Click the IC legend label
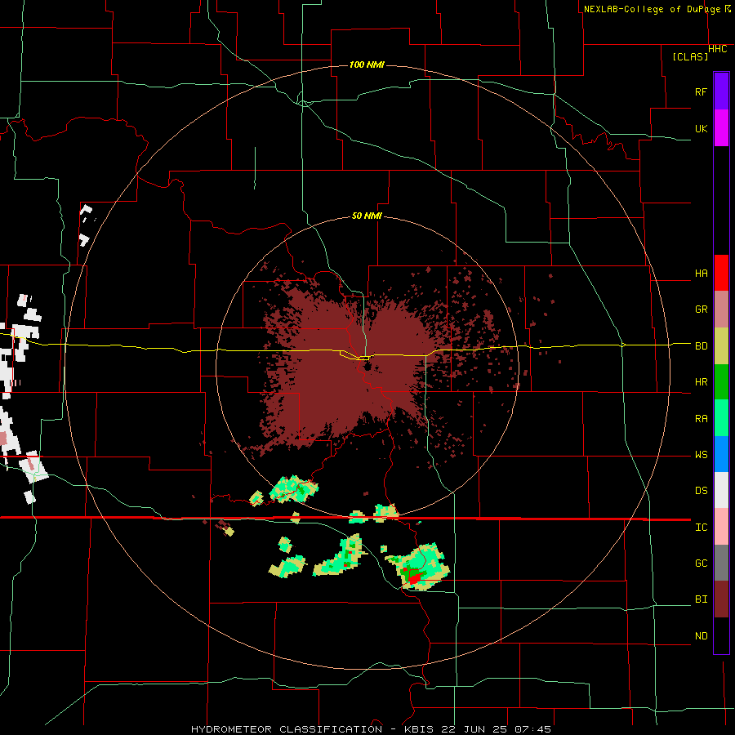The width and height of the screenshot is (735, 735). pos(701,528)
